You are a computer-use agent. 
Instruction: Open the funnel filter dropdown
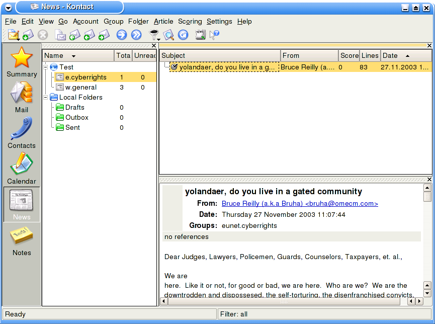154,35
